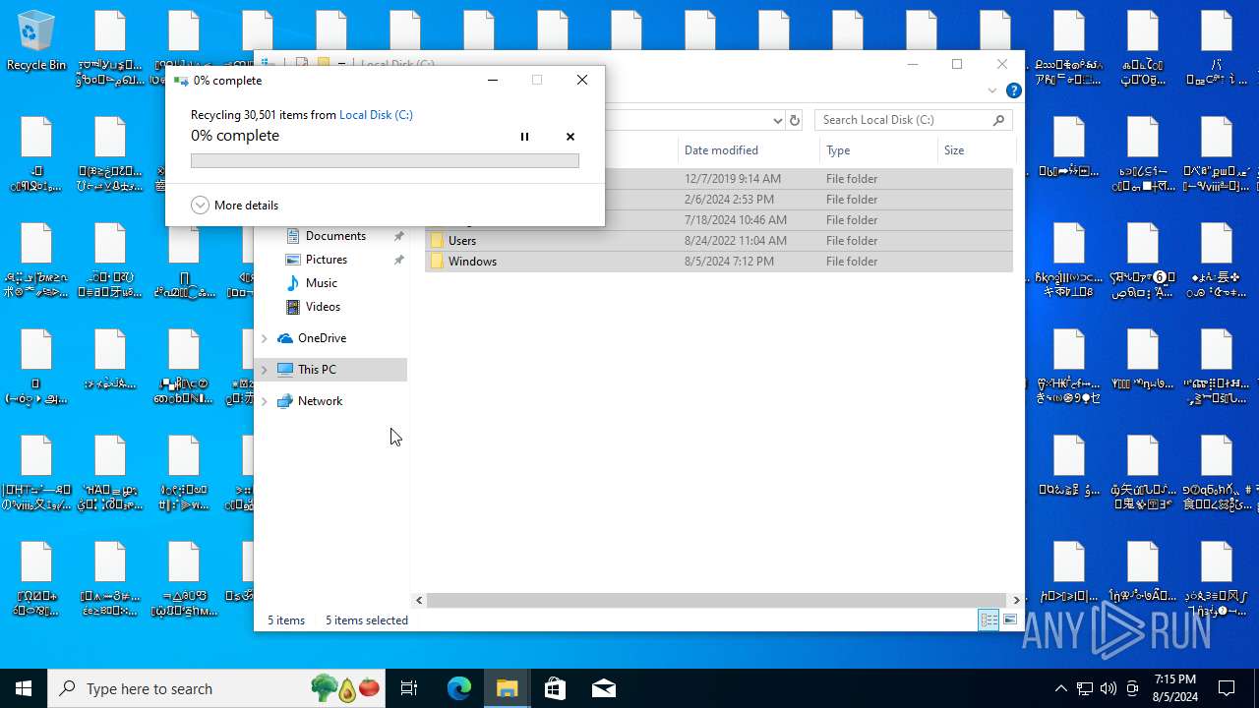Expand the OneDrive tree node
Image resolution: width=1259 pixels, height=708 pixels.
(x=264, y=338)
